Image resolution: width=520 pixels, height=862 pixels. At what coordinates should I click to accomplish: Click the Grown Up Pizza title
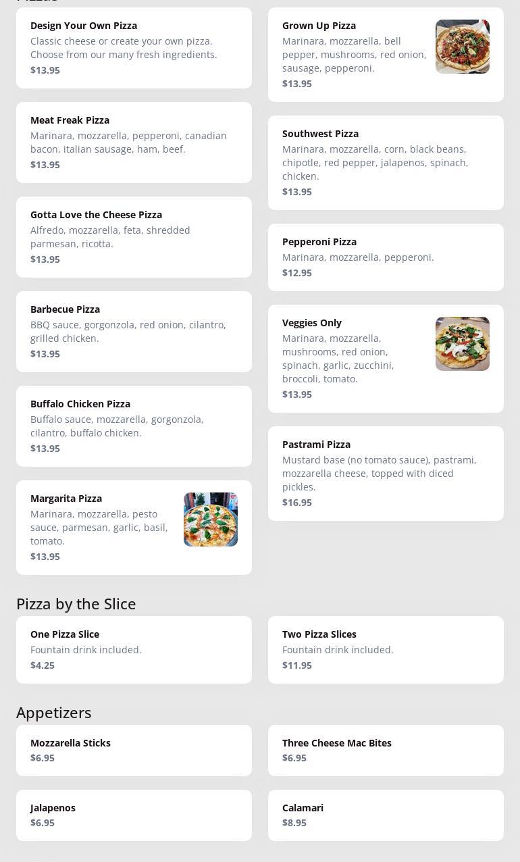[319, 26]
